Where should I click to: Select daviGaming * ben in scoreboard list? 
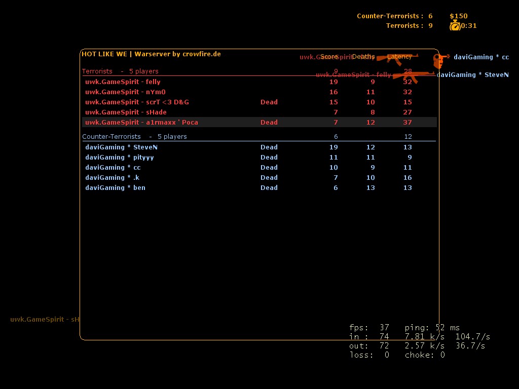(x=115, y=187)
